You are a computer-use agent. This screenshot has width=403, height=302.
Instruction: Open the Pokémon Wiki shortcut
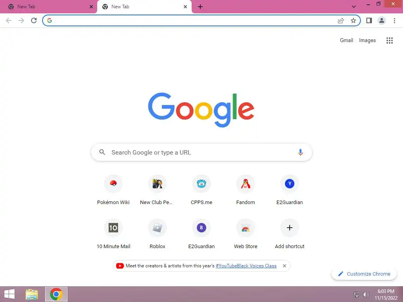[x=113, y=190]
